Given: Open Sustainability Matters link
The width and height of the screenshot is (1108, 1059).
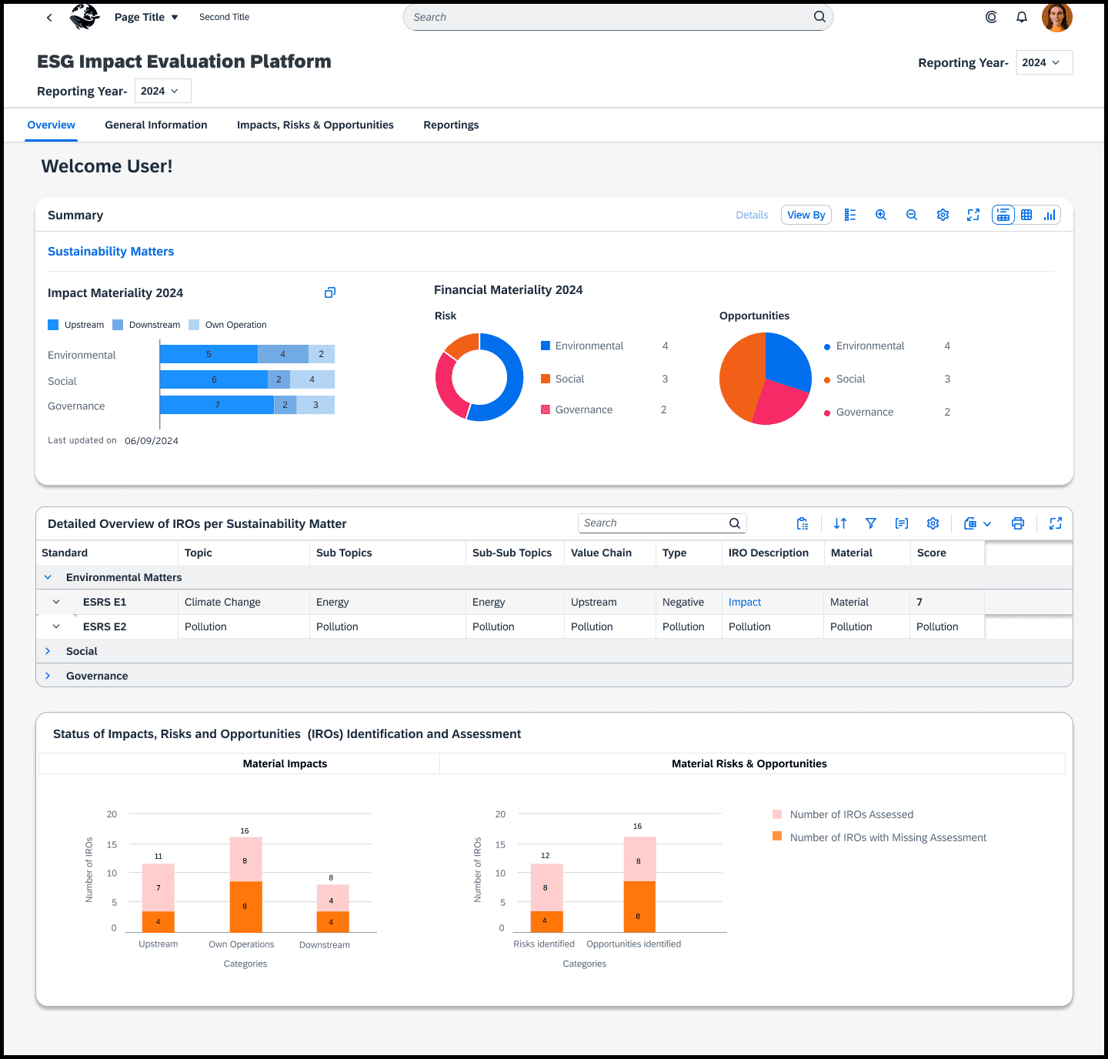Looking at the screenshot, I should [111, 252].
